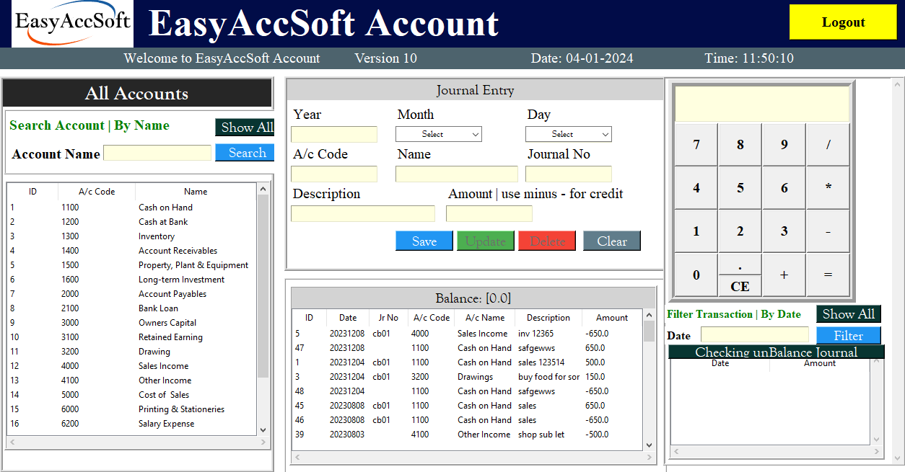Click the equals (=) calculator key
The width and height of the screenshot is (905, 472).
(x=829, y=275)
